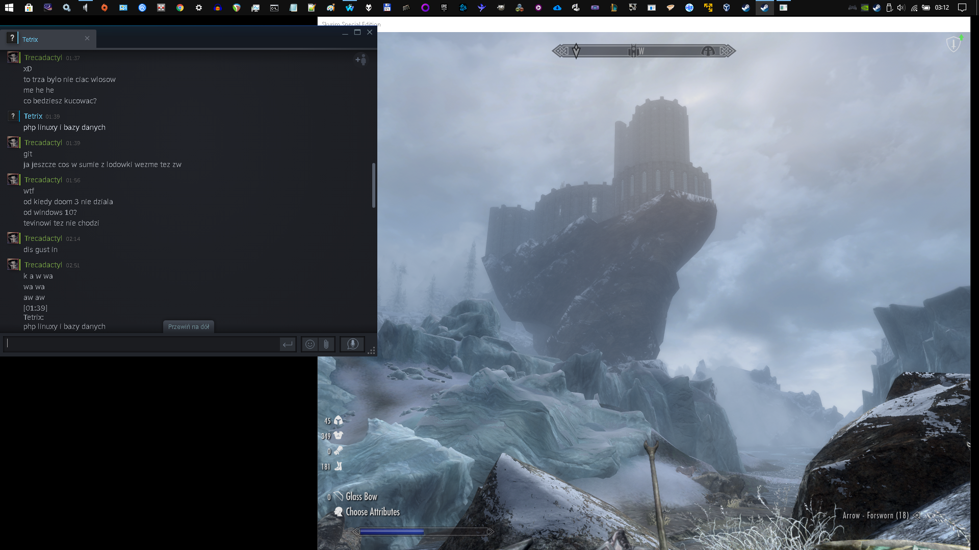Click Trecadactyl's name at 02:14

(43, 238)
